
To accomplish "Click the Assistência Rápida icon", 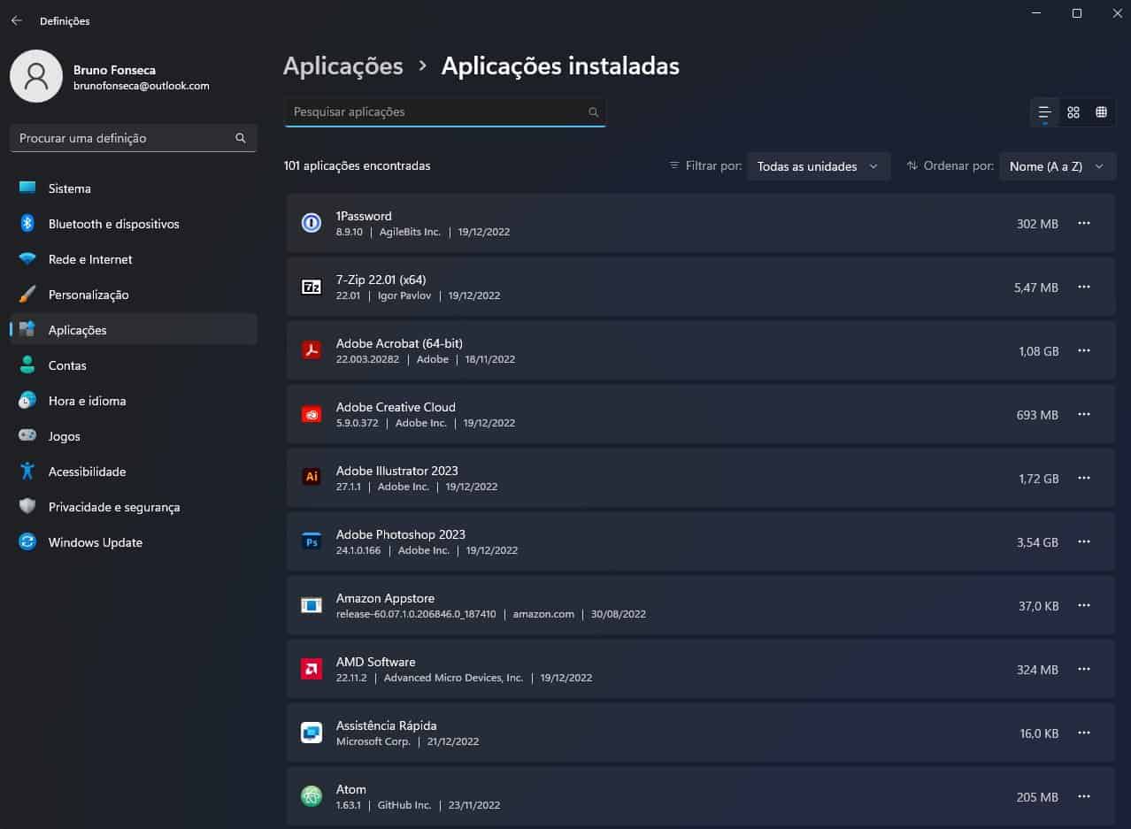I will click(311, 733).
